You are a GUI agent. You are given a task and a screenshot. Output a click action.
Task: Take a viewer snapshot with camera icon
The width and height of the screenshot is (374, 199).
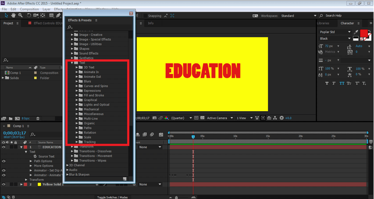point(155,118)
